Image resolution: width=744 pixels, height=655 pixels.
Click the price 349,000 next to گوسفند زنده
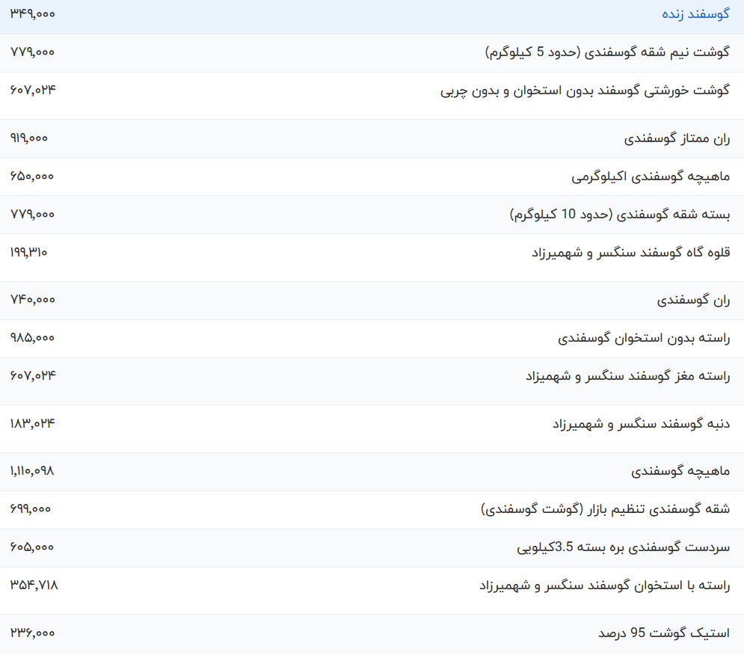32,15
